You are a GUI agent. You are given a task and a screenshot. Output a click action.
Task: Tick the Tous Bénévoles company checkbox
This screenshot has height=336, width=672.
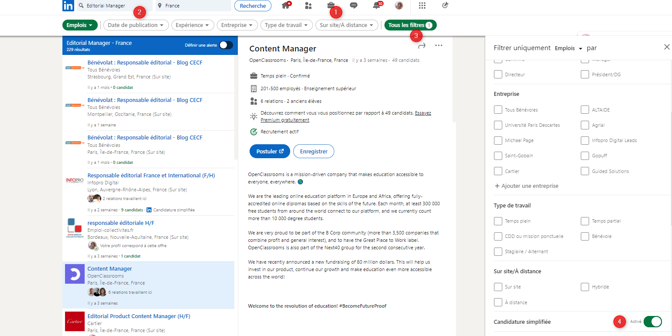tap(498, 110)
